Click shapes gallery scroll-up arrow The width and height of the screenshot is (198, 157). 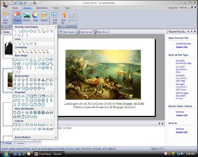point(56,27)
